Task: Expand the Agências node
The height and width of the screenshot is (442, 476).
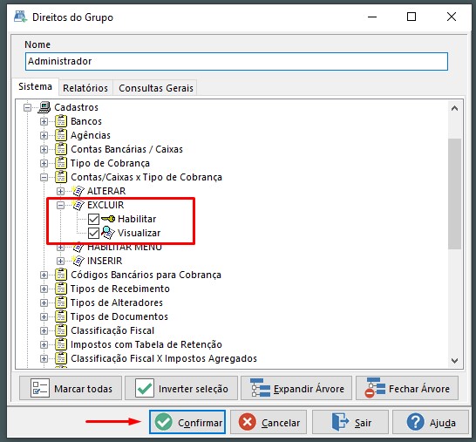Action: tap(44, 135)
